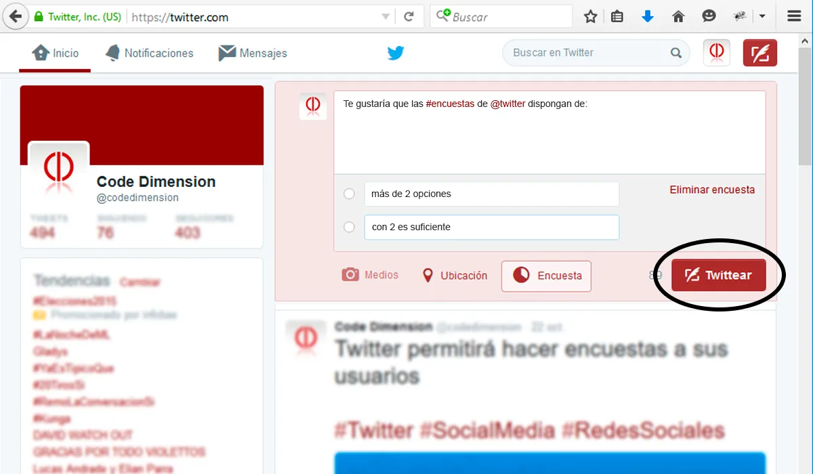813x474 pixels.
Task: Click Cambiar next to Tendencias
Action: pos(140,282)
